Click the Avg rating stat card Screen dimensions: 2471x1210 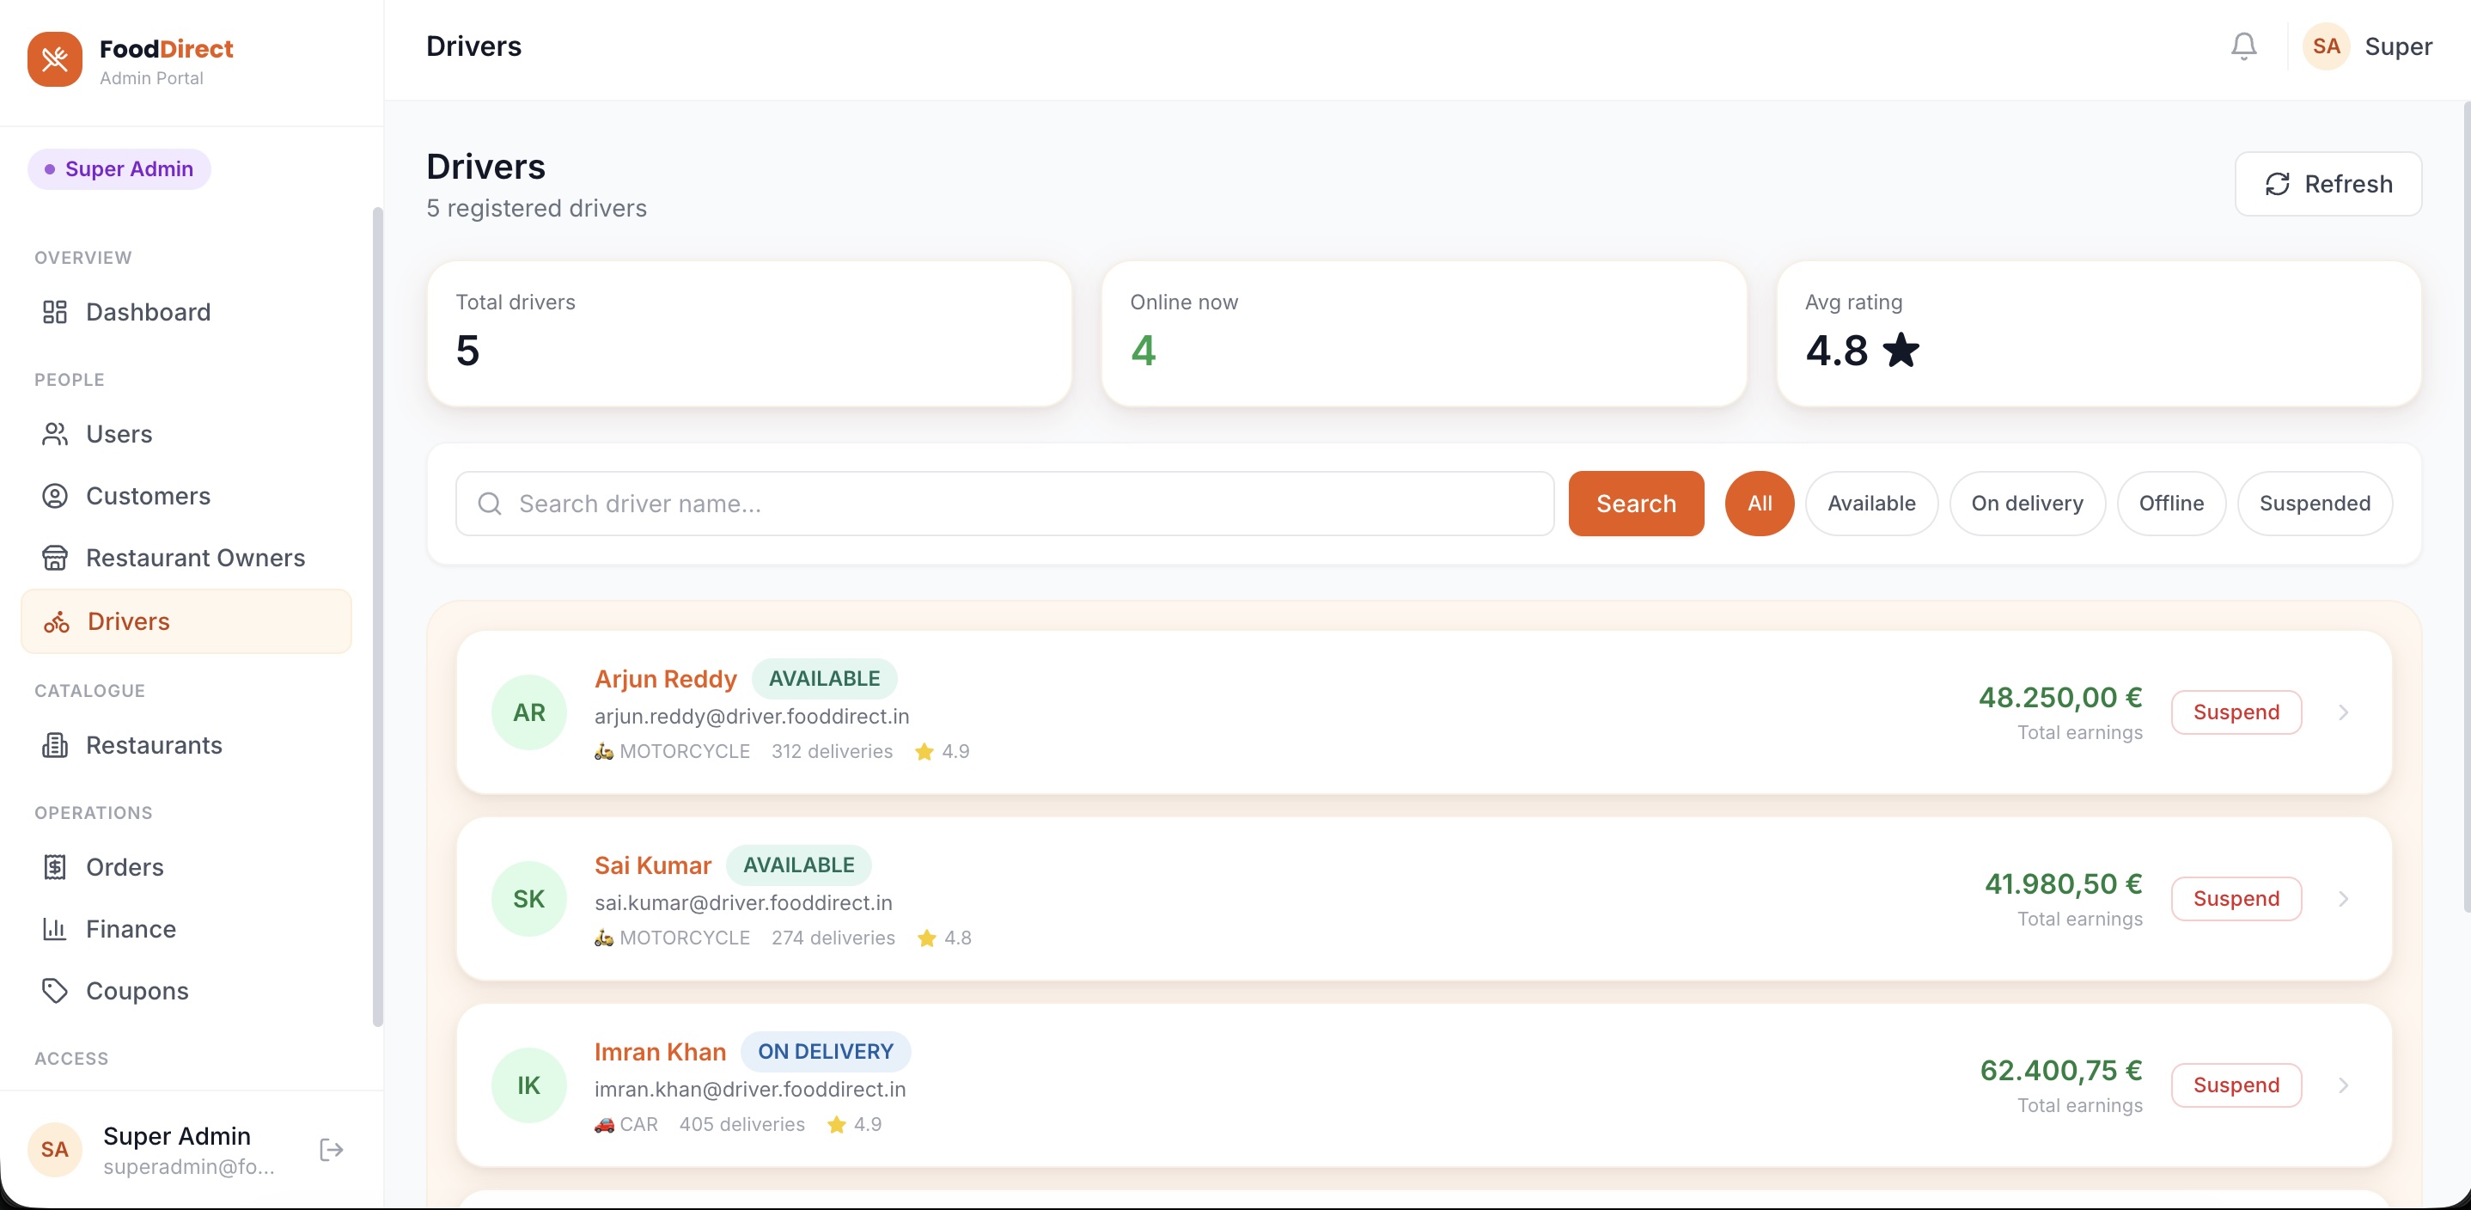pos(2099,334)
